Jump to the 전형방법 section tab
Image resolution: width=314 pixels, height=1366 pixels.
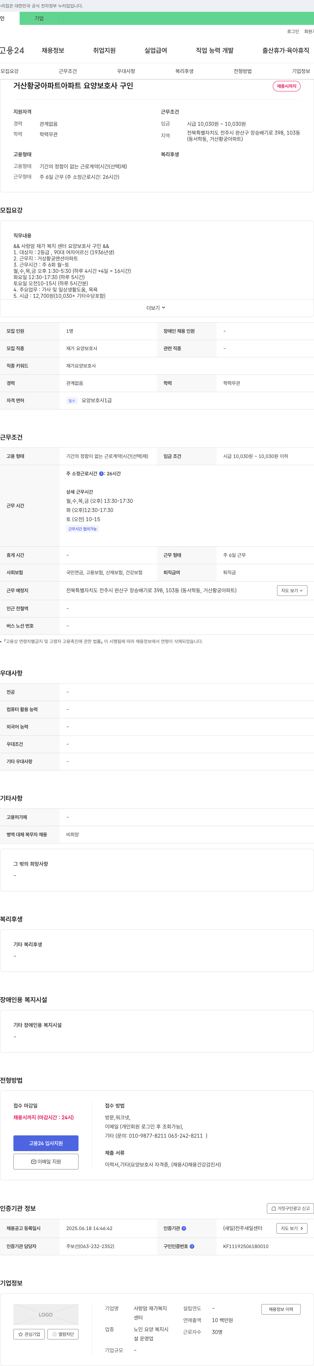pyautogui.click(x=242, y=71)
